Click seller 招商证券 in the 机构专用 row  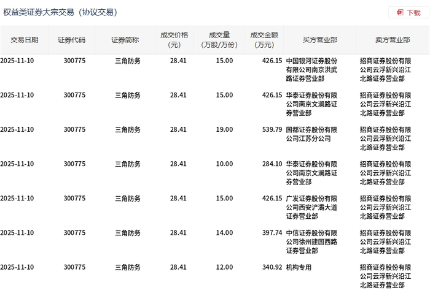(385, 276)
